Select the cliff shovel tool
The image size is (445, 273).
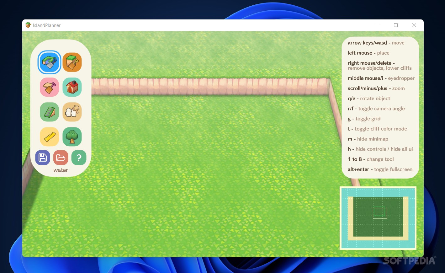click(x=72, y=62)
